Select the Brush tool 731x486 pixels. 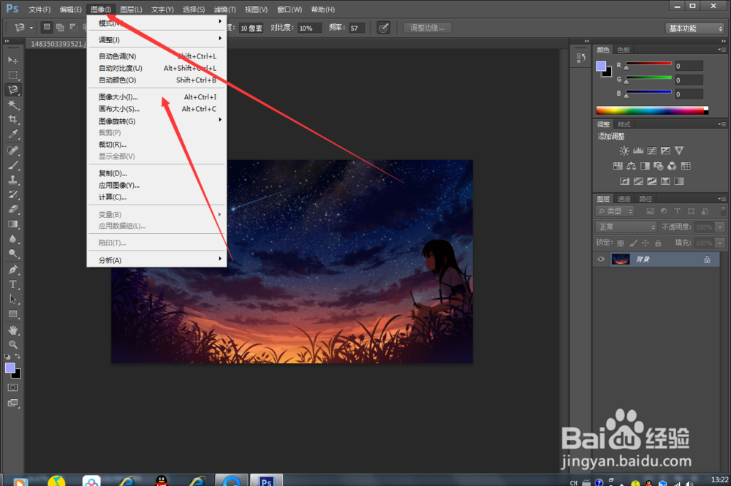pos(12,165)
